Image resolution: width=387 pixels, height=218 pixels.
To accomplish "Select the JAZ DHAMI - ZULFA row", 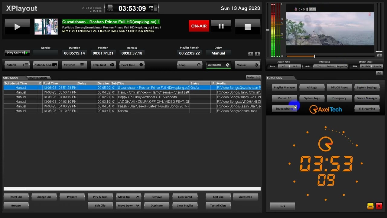I will click(132, 101).
